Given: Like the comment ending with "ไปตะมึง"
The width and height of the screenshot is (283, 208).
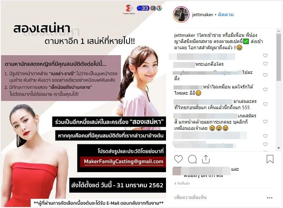Looking at the screenshot, I should tap(265, 75).
